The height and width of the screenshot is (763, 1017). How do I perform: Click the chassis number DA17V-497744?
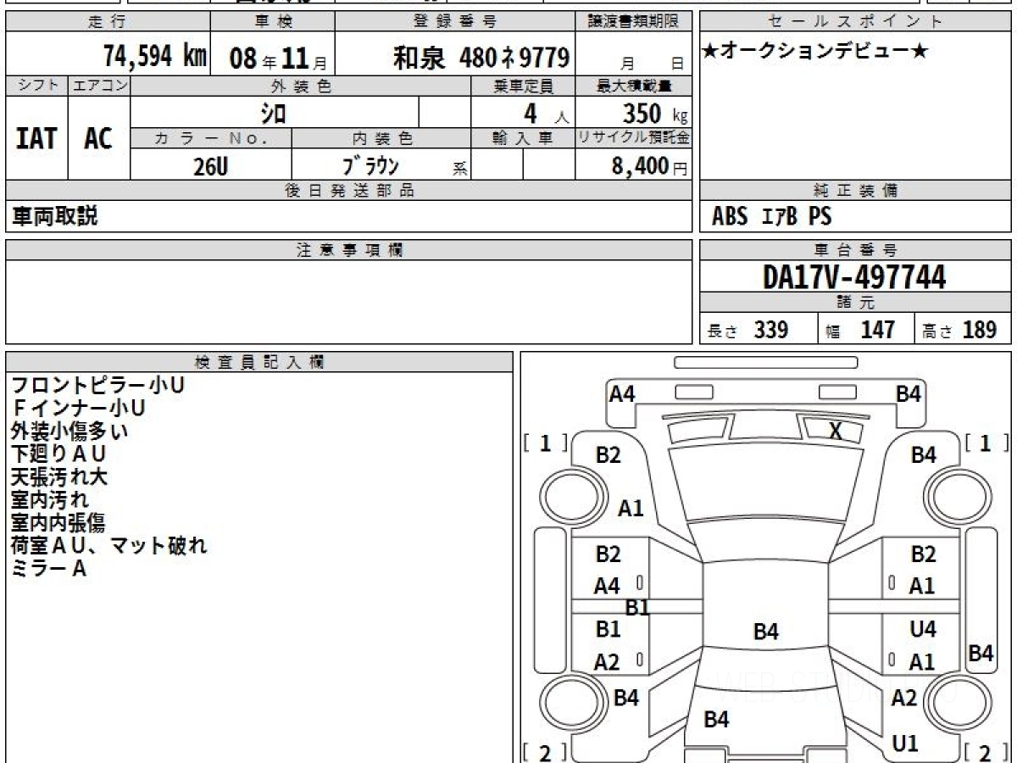tap(854, 277)
